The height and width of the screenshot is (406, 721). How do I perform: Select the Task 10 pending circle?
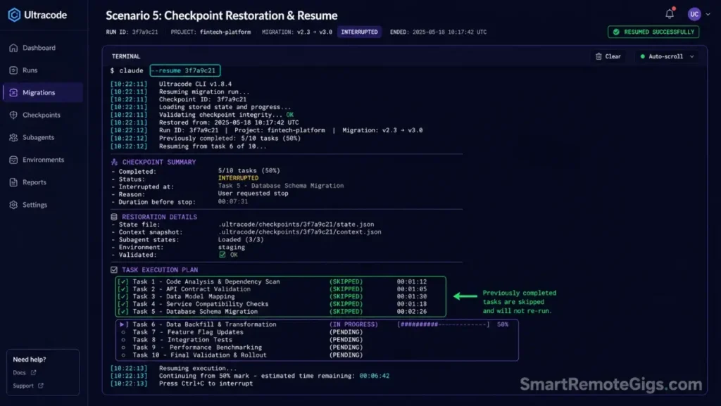click(123, 355)
